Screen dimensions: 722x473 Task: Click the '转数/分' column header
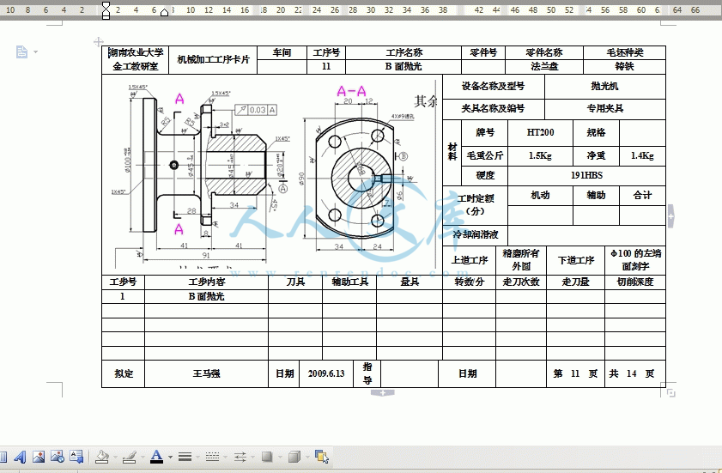470,282
